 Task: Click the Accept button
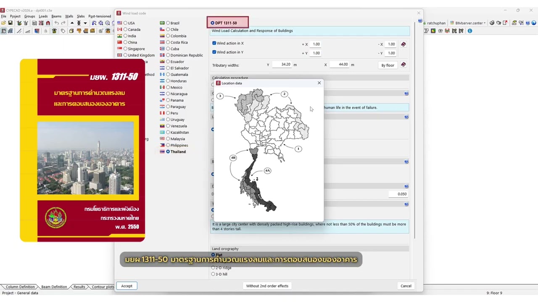(127, 286)
